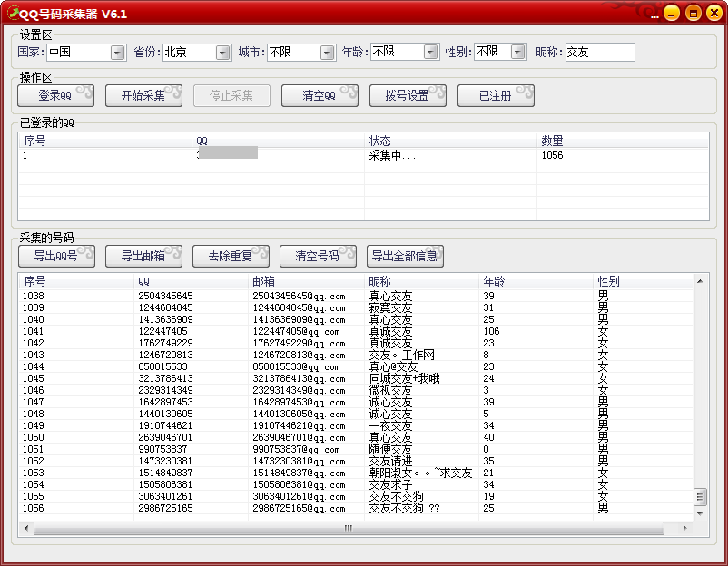Click nickname 一夜交友

[x=390, y=426]
